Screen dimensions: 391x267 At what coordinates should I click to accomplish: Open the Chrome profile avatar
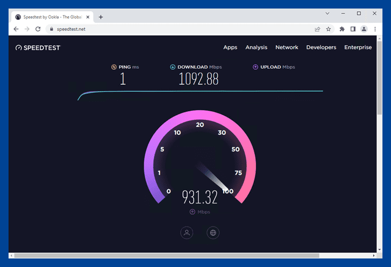click(x=364, y=29)
